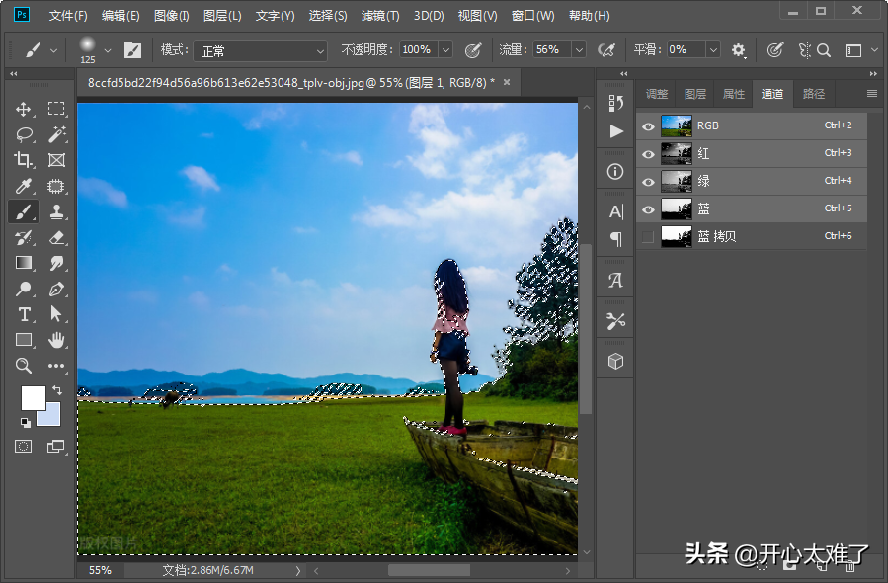Show the 蓝 拷贝 channel
This screenshot has width=888, height=583.
click(x=648, y=237)
